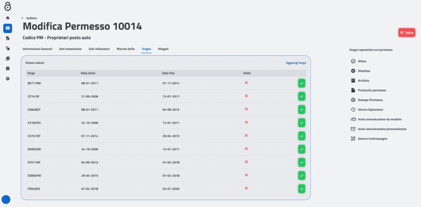Toggle green check button for plate BX717NK
The image size is (421, 207).
click(x=301, y=84)
